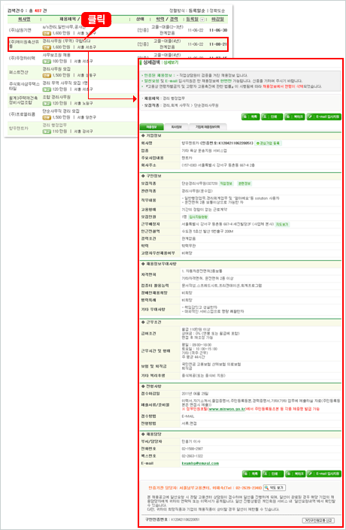Click the top E-mail 입사지원 apply button

pos(324,117)
